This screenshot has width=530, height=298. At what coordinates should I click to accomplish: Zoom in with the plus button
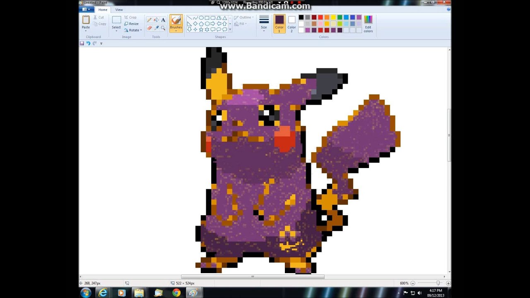click(x=448, y=283)
